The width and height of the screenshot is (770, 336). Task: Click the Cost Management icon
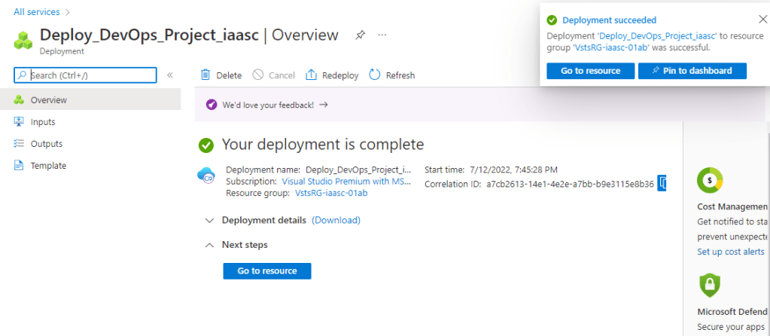click(x=710, y=179)
